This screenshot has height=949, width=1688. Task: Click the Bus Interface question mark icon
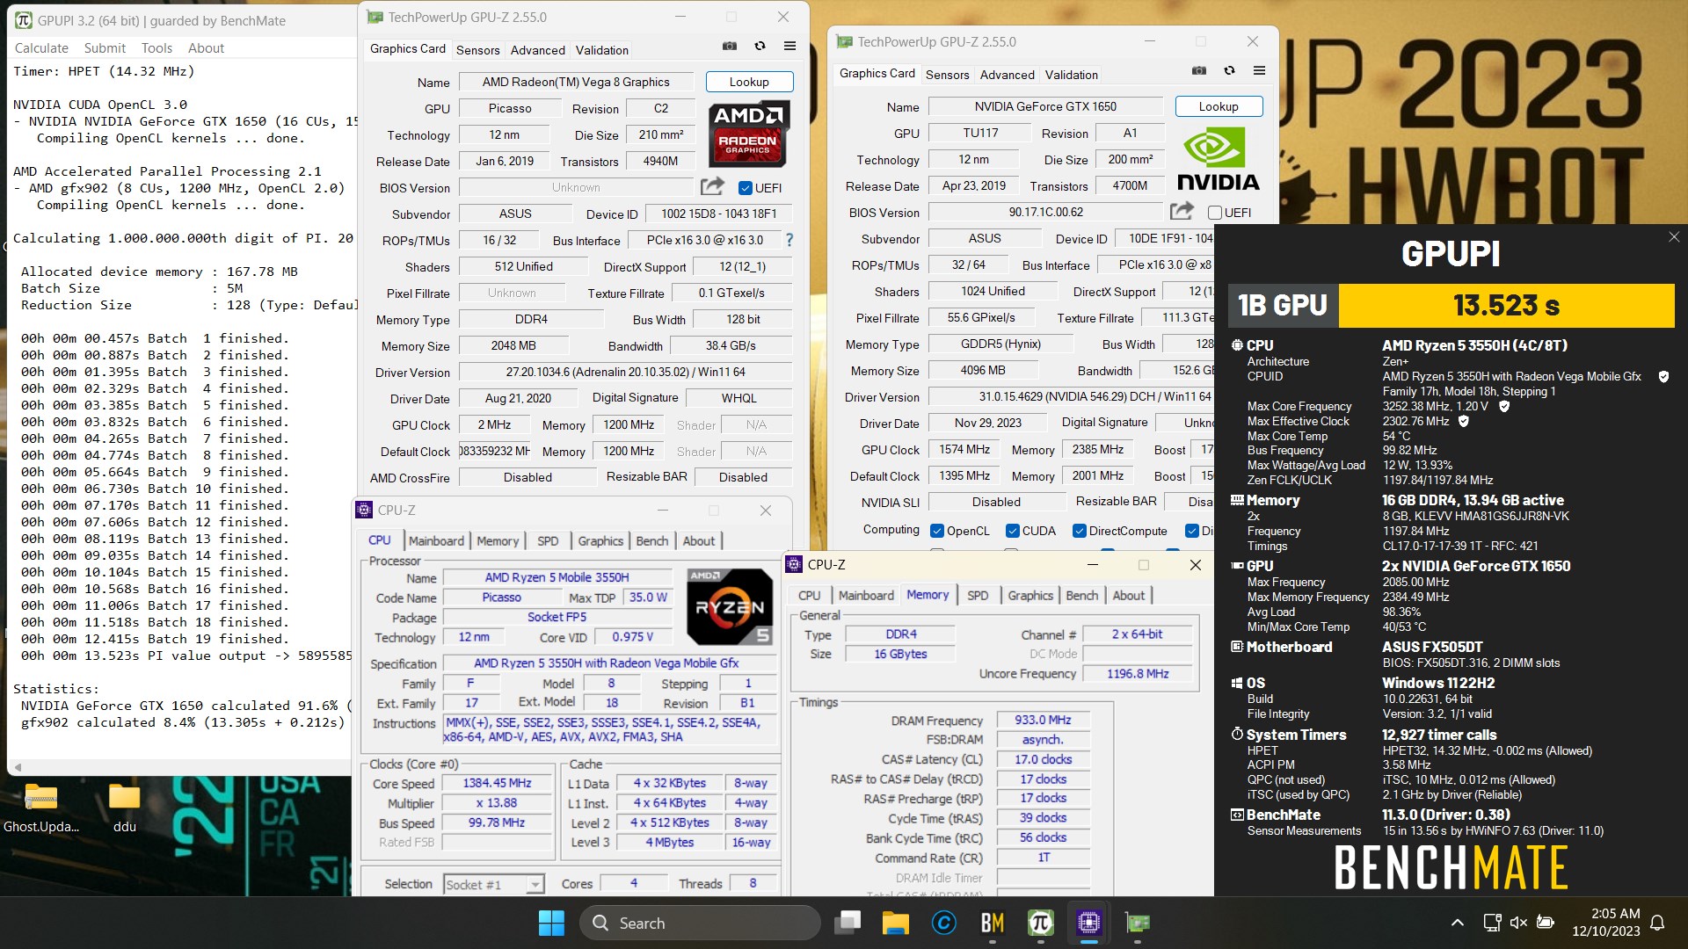click(789, 240)
